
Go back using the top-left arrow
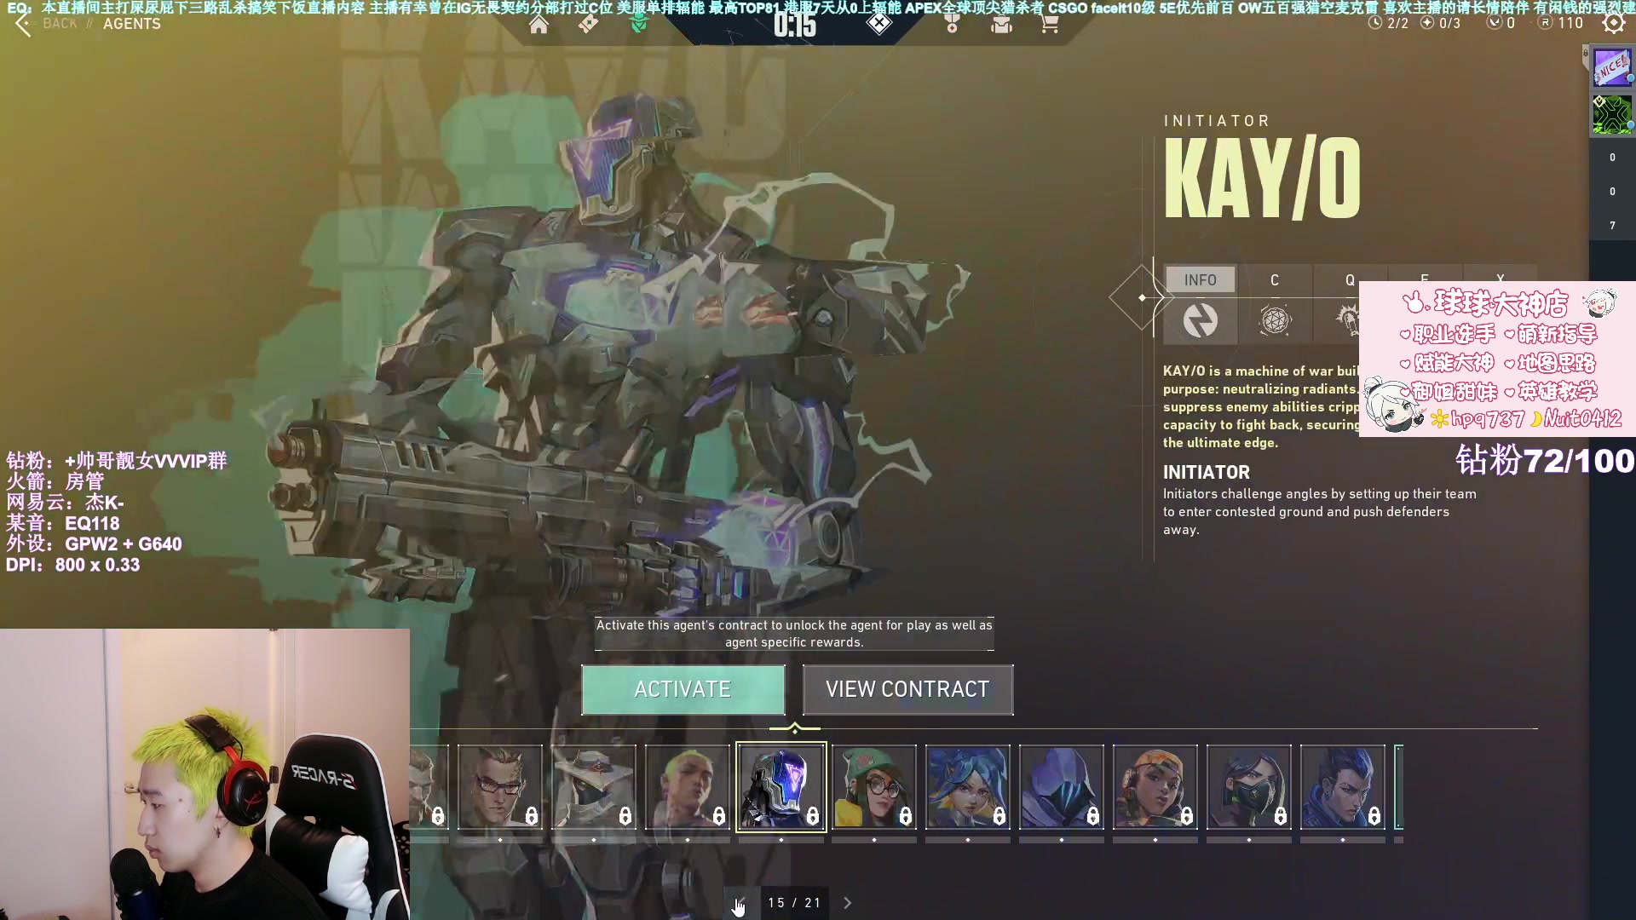(23, 25)
